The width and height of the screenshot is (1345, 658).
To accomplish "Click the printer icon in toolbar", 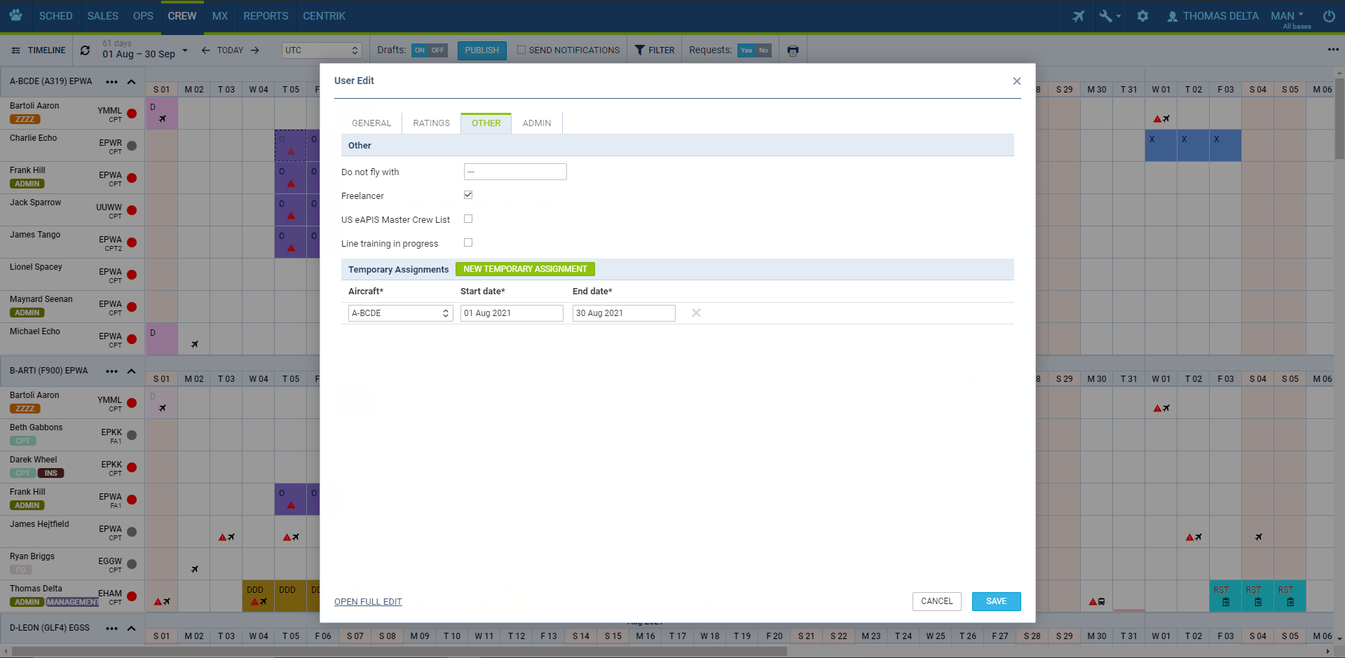I will tap(793, 50).
